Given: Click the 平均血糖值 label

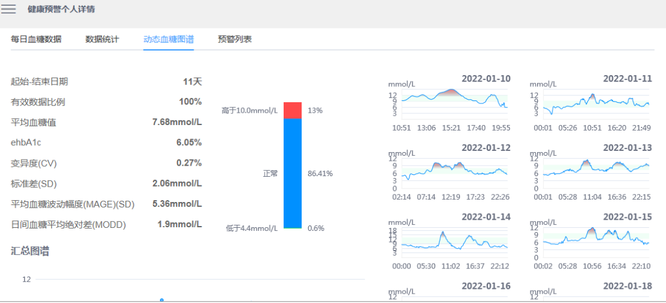Looking at the screenshot, I should 33,123.
